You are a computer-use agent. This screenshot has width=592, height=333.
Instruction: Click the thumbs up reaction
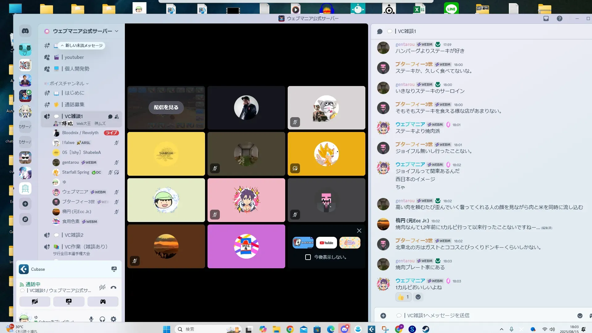(403, 297)
